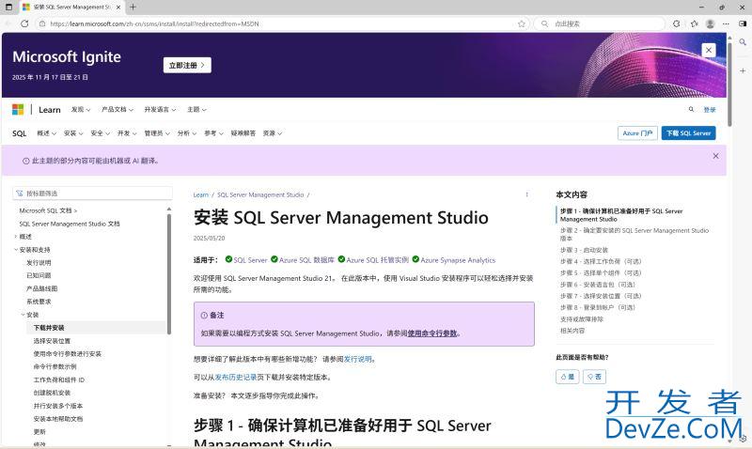Open Microsoft SQL 文档 in tree
The width and height of the screenshot is (752, 449).
[48, 210]
